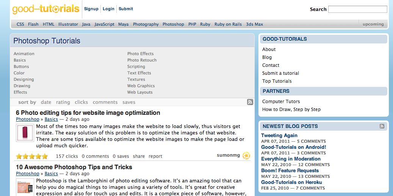Open the Submit link in header
Screen dimensions: 393x196
(x=126, y=9)
